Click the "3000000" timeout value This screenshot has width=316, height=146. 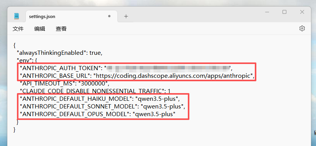click(93, 84)
